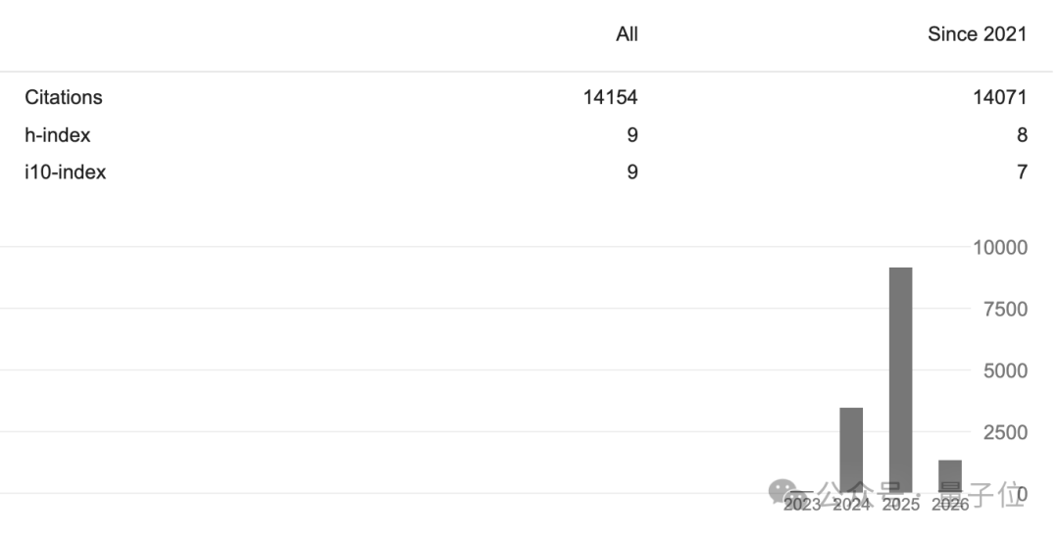Click the i10-index value 7 since 2021
1059x538 pixels.
1022,172
